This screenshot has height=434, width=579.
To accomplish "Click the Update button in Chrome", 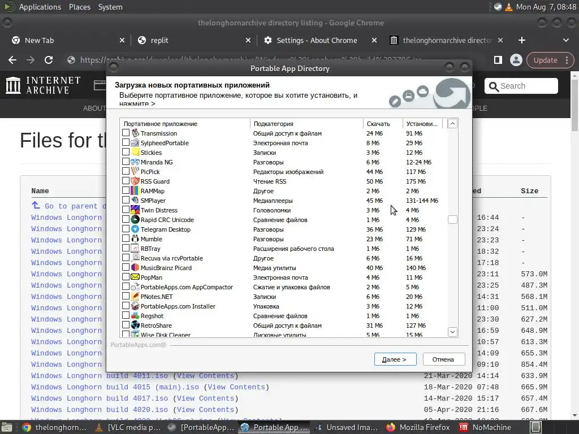I will 545,60.
